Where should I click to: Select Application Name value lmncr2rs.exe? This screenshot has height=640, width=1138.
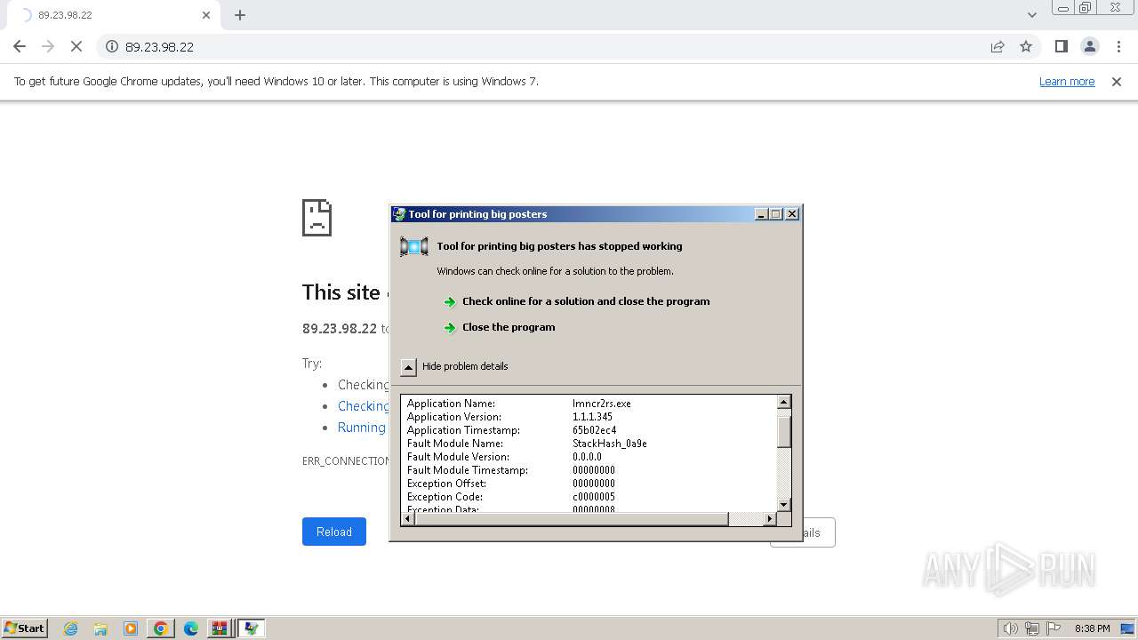click(602, 404)
